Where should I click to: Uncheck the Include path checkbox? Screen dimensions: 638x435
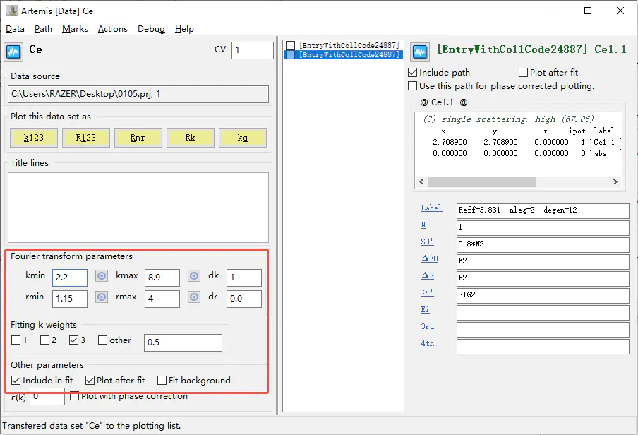pos(413,73)
